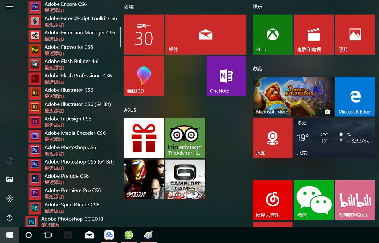Open Baidu Netdisk taskbar icon
This screenshot has height=243, width=379.
tap(109, 235)
